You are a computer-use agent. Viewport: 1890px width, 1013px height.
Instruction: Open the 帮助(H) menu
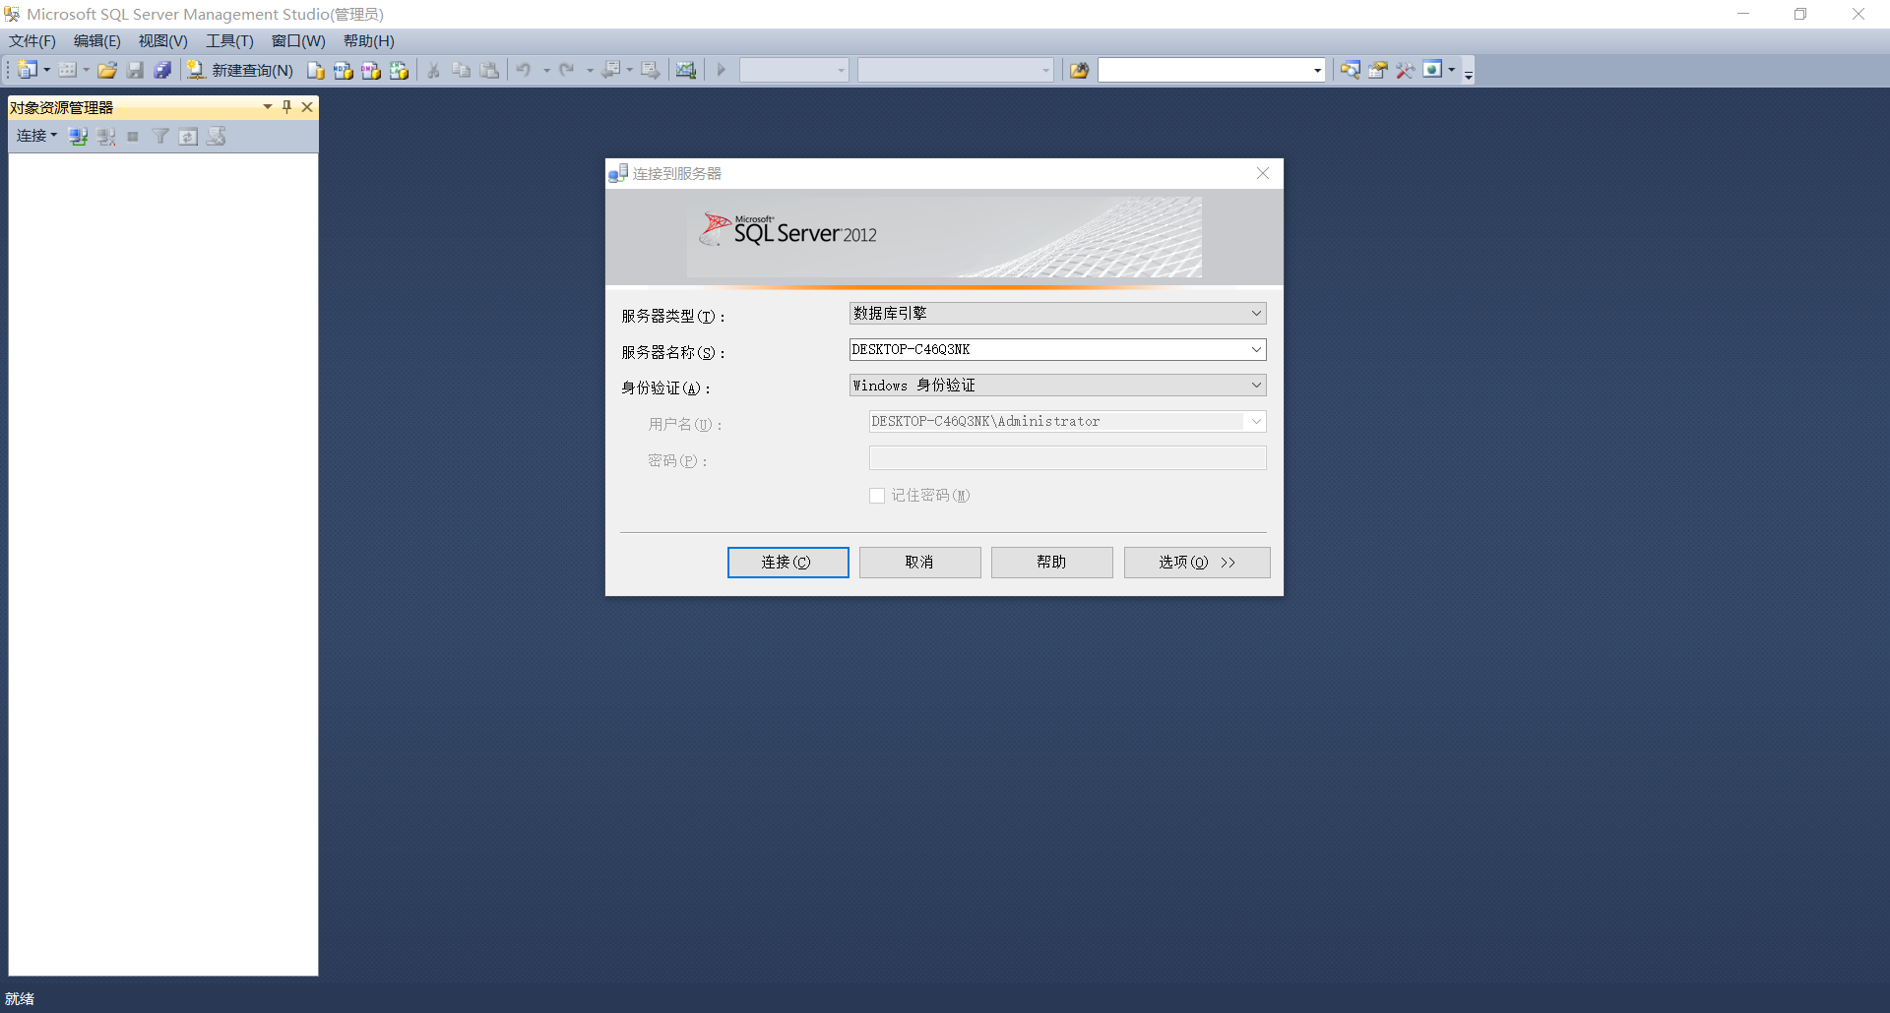pyautogui.click(x=368, y=41)
